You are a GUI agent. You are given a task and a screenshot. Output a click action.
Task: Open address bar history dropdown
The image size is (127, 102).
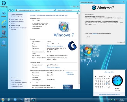[52, 10]
